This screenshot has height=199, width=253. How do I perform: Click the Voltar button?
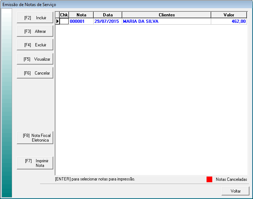235,191
